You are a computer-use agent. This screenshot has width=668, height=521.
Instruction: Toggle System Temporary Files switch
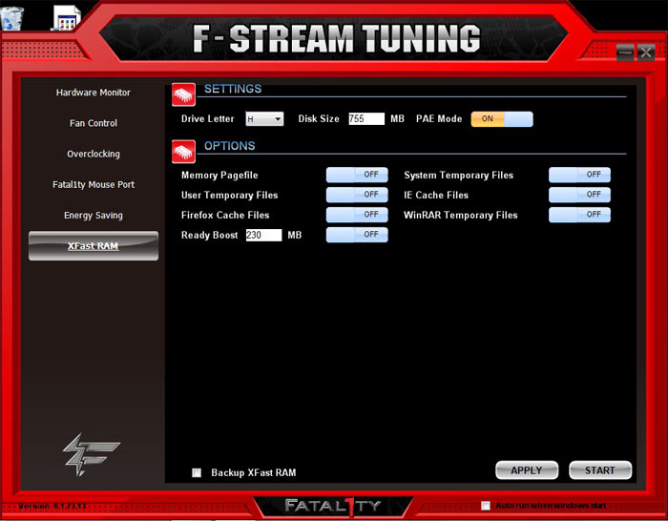point(579,175)
